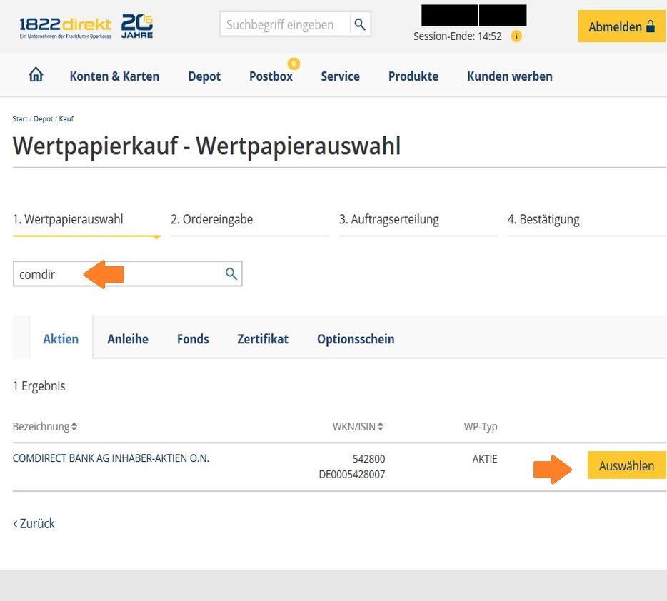Click the top search magnifier icon
The height and width of the screenshot is (601, 667).
click(x=360, y=24)
